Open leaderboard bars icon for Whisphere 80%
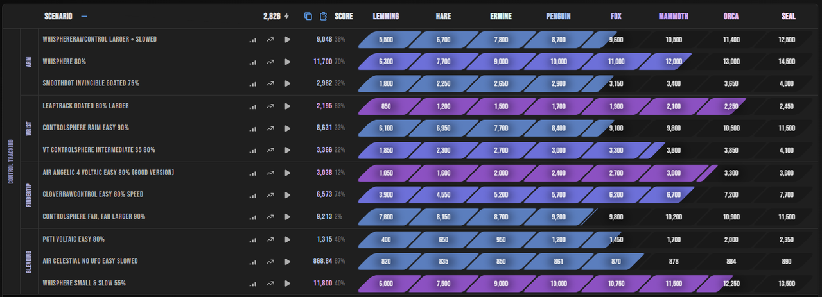Viewport: 822px width, 297px height. click(x=253, y=62)
